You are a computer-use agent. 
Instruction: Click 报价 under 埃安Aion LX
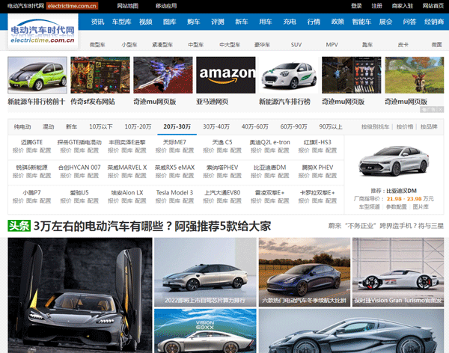tap(114, 200)
